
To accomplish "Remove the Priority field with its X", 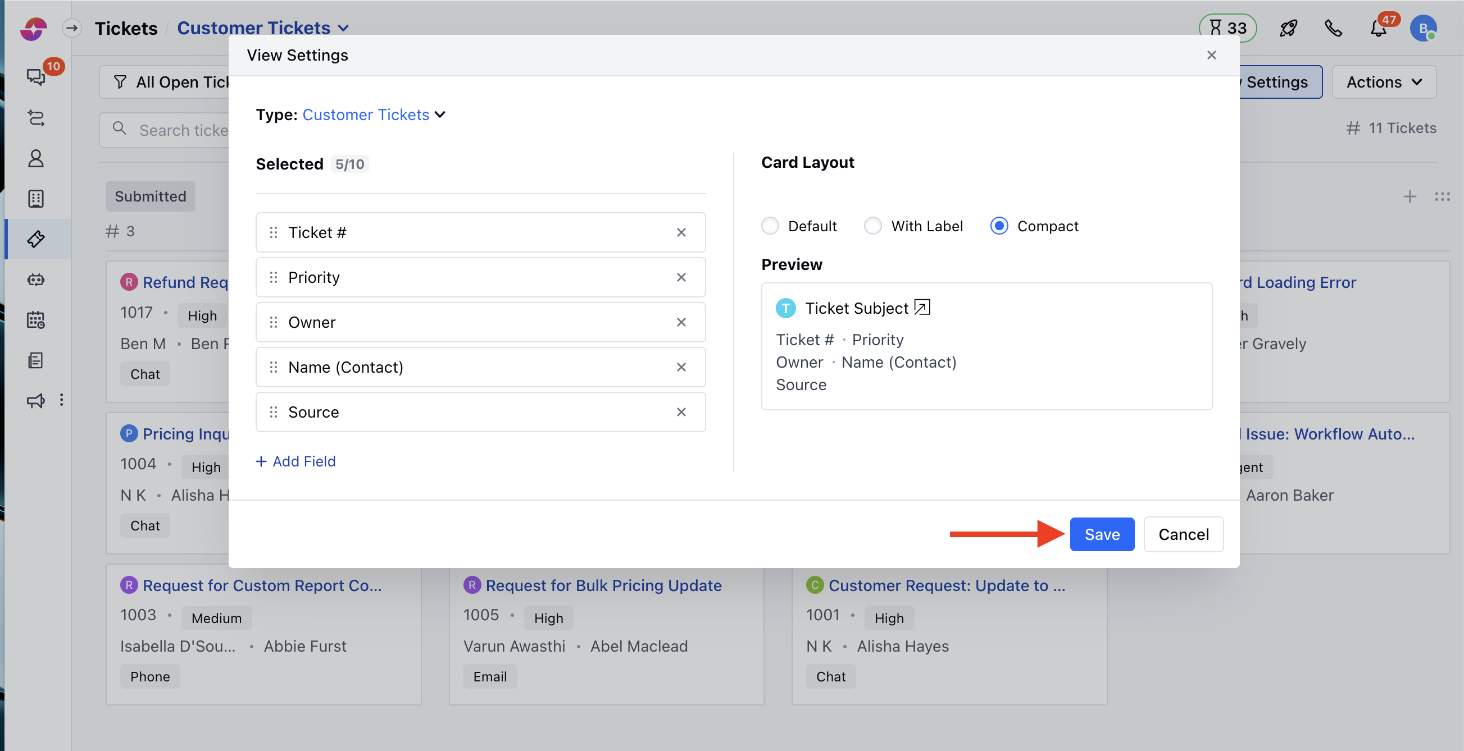I will point(681,277).
